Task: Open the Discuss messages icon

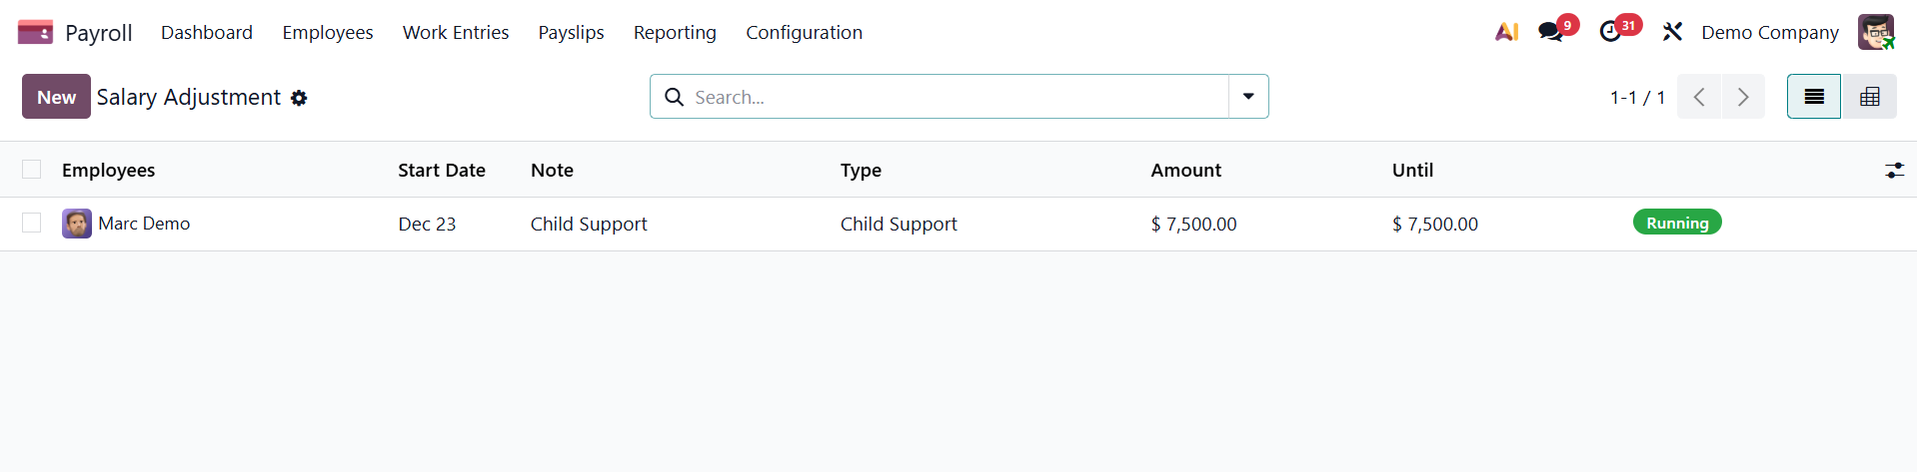Action: click(1551, 32)
